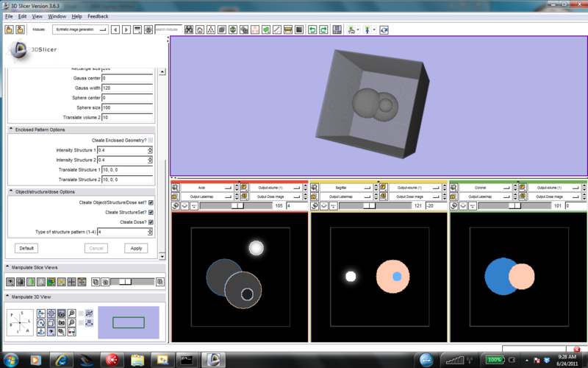This screenshot has width=588, height=368.
Task: Click the Sphere size input field
Action: click(127, 107)
